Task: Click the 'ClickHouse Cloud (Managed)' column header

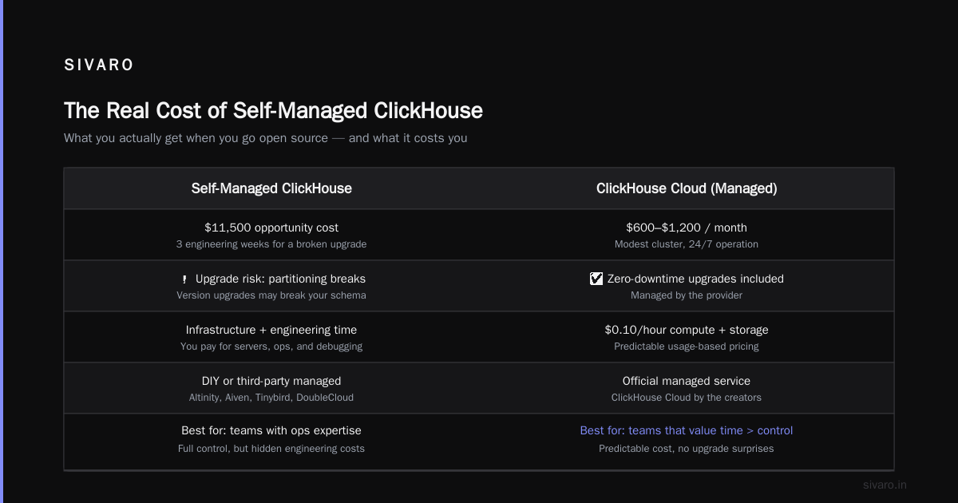Action: [687, 188]
